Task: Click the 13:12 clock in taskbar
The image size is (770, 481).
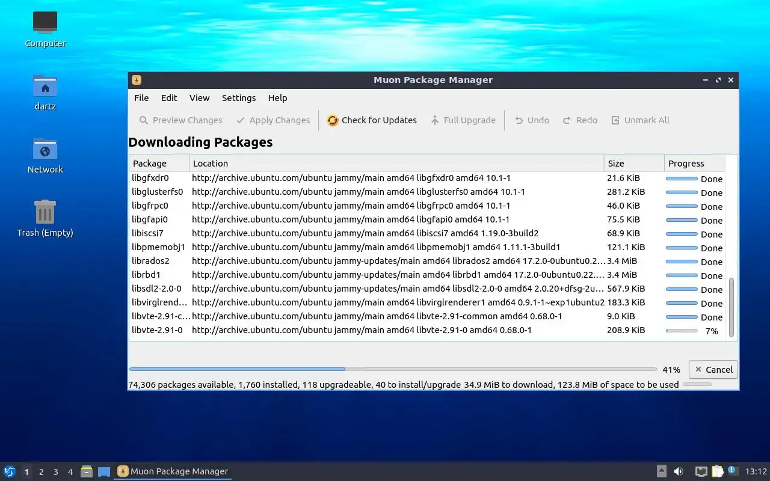Action: coord(756,471)
